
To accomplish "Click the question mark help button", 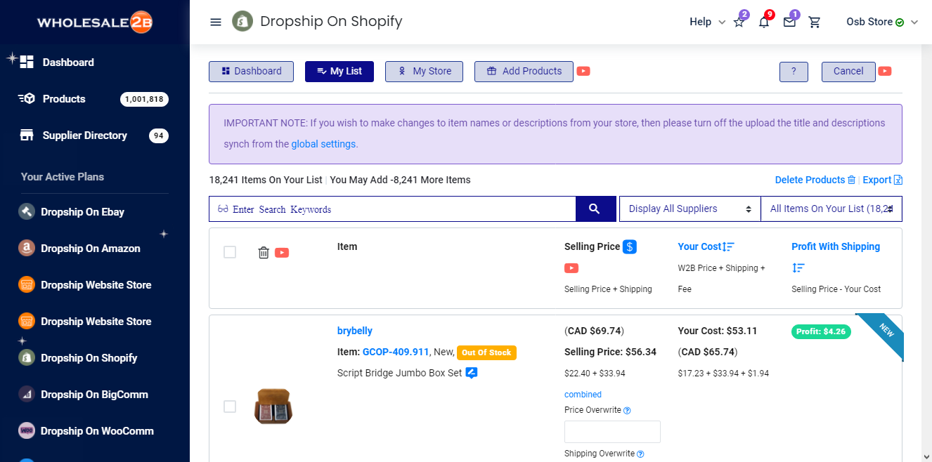I will [x=794, y=72].
